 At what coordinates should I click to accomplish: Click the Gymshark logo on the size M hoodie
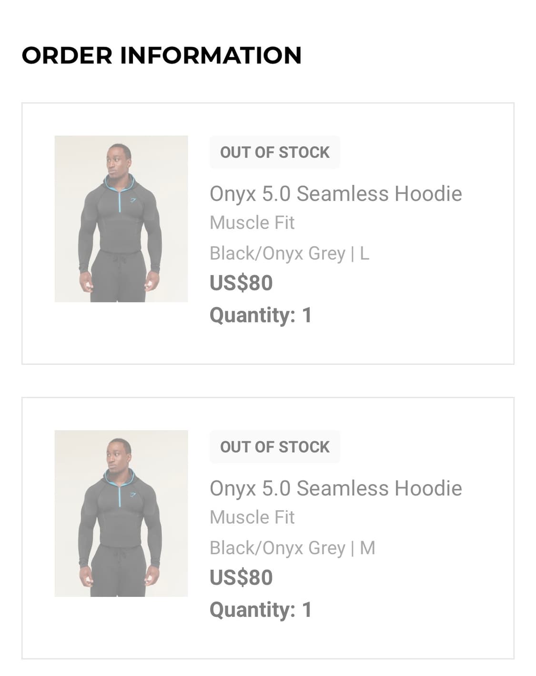[133, 494]
